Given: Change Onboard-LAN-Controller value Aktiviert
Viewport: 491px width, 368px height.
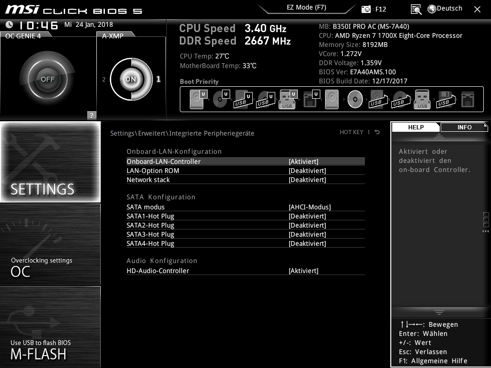Looking at the screenshot, I should click(304, 161).
